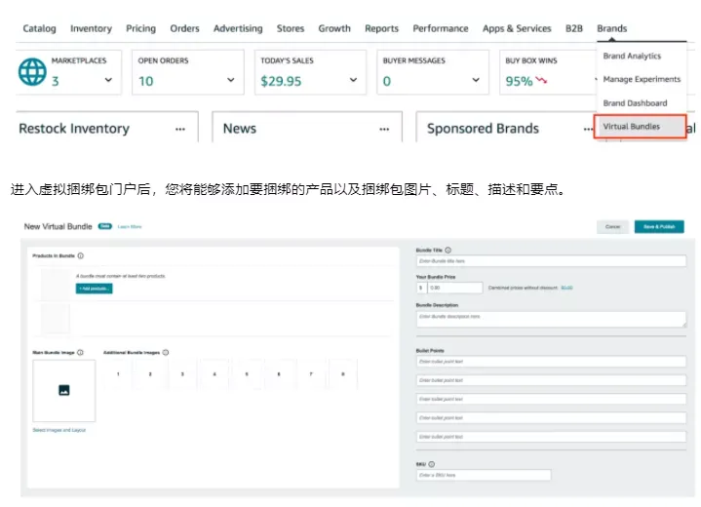
Task: Open the Apps & Services menu
Action: 517,28
